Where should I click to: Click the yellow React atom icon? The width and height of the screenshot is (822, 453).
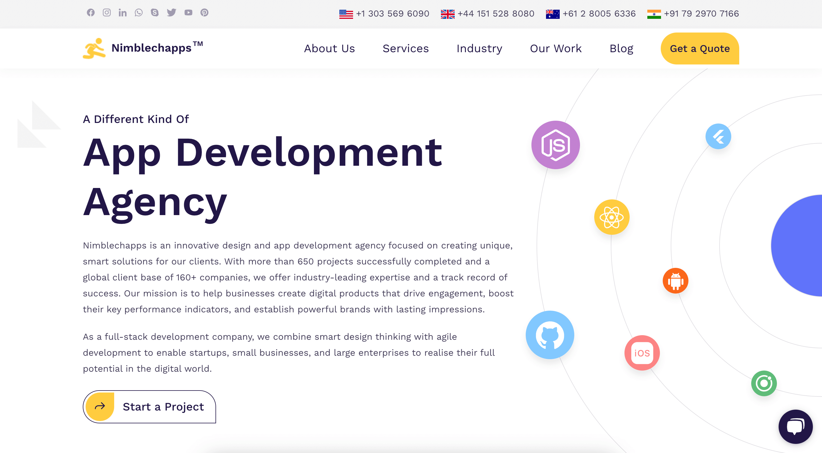[x=611, y=217]
